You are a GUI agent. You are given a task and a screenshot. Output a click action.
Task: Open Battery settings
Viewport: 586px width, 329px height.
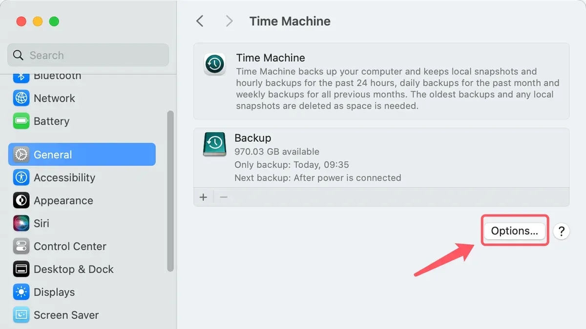pyautogui.click(x=82, y=121)
